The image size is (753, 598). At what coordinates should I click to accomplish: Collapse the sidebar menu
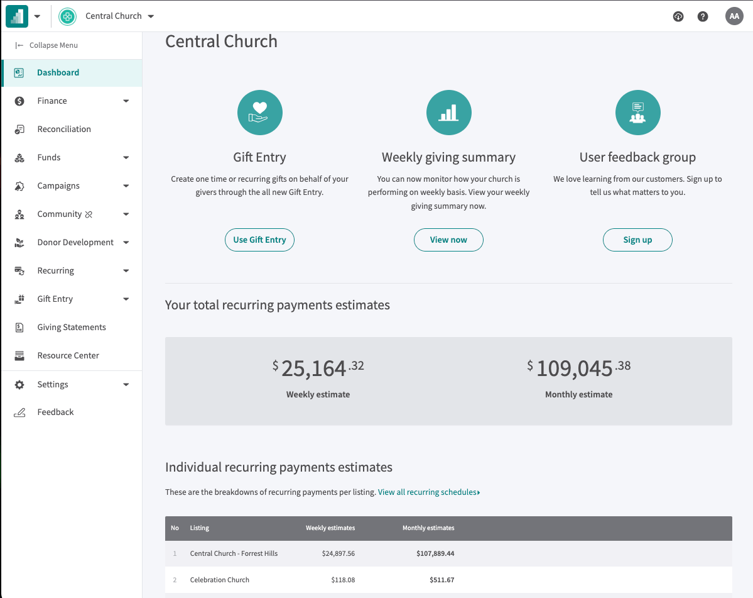(x=47, y=45)
